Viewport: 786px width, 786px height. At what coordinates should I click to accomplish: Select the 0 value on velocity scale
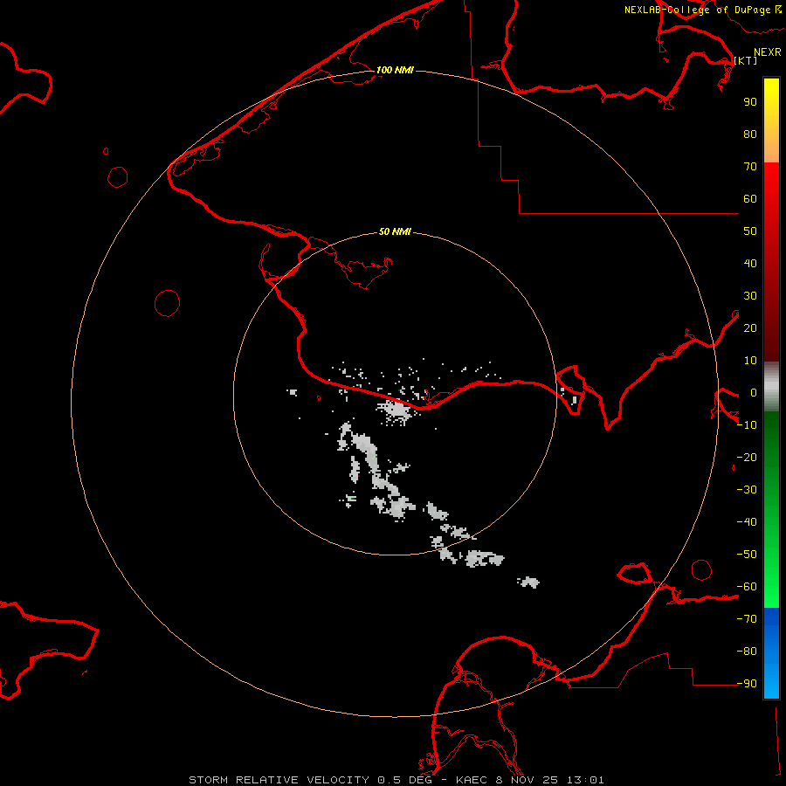754,392
